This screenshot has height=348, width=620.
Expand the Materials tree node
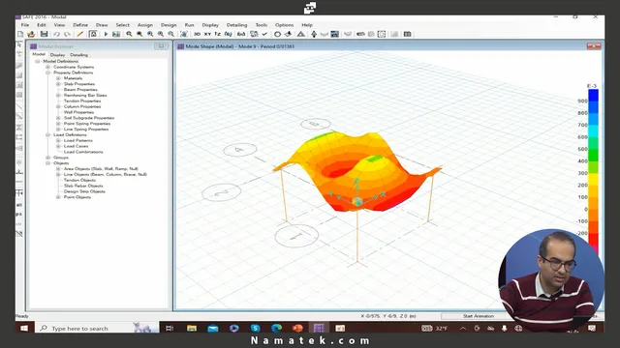tap(58, 78)
